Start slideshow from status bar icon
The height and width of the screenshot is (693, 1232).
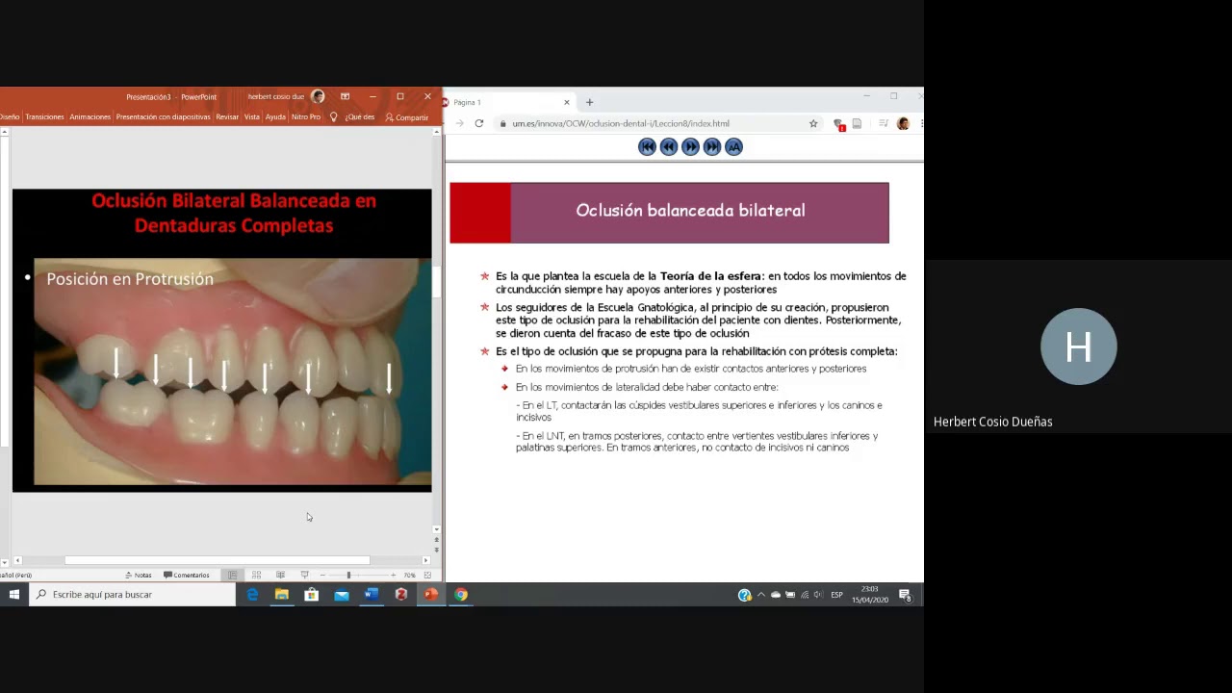304,575
